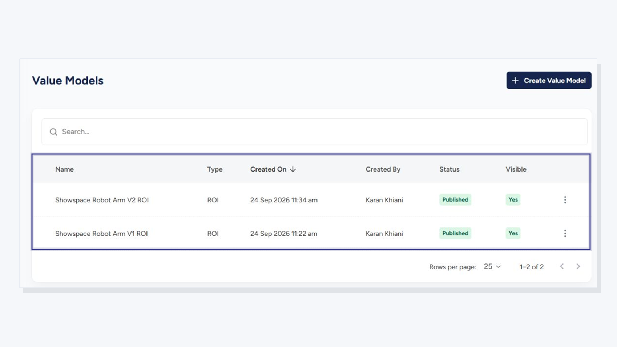Expand the rows per page dropdown
The height and width of the screenshot is (347, 617).
coord(492,266)
